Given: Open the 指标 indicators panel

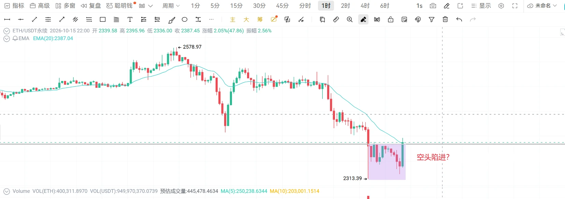Looking at the screenshot, I should tap(14, 6).
